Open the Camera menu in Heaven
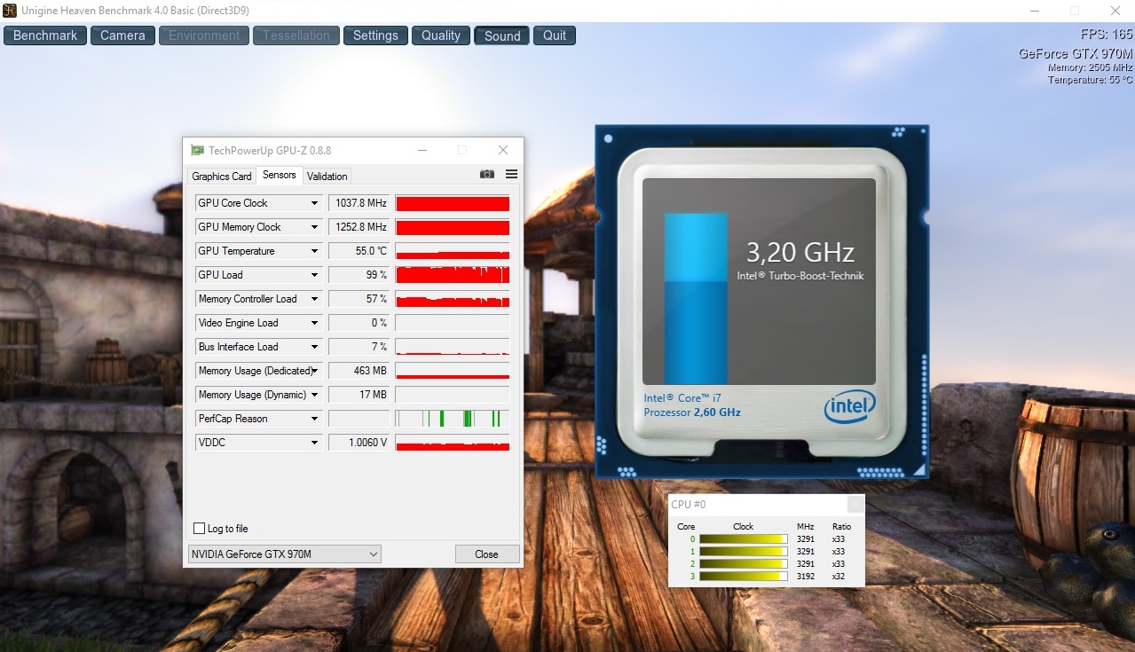 tap(122, 35)
